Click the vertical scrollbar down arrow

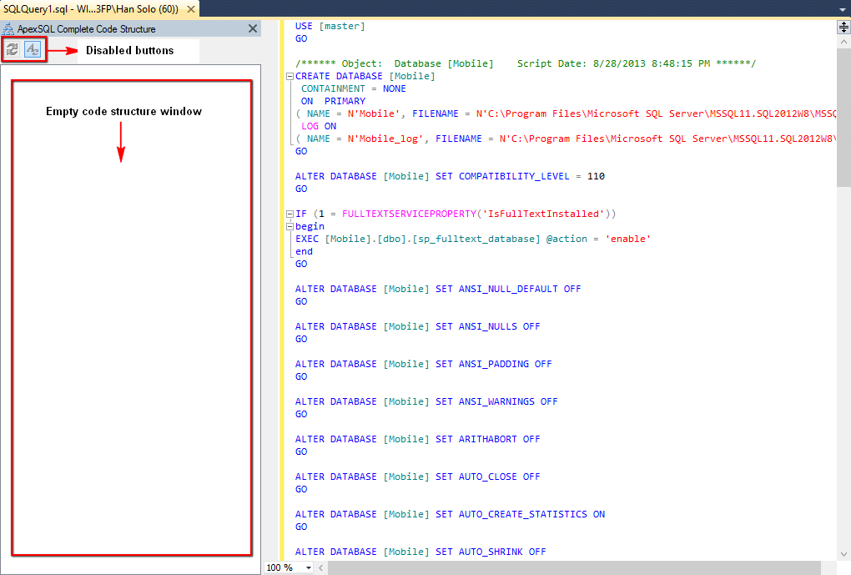[x=843, y=554]
